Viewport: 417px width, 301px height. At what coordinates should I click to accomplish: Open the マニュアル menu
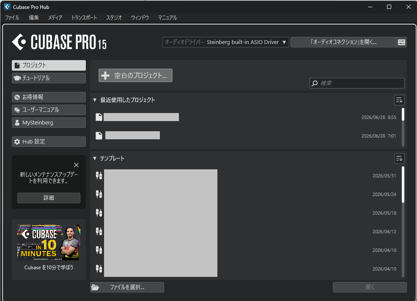click(167, 17)
